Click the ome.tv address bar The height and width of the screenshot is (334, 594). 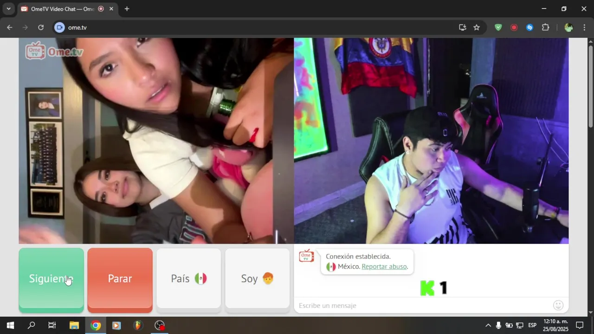[260, 27]
